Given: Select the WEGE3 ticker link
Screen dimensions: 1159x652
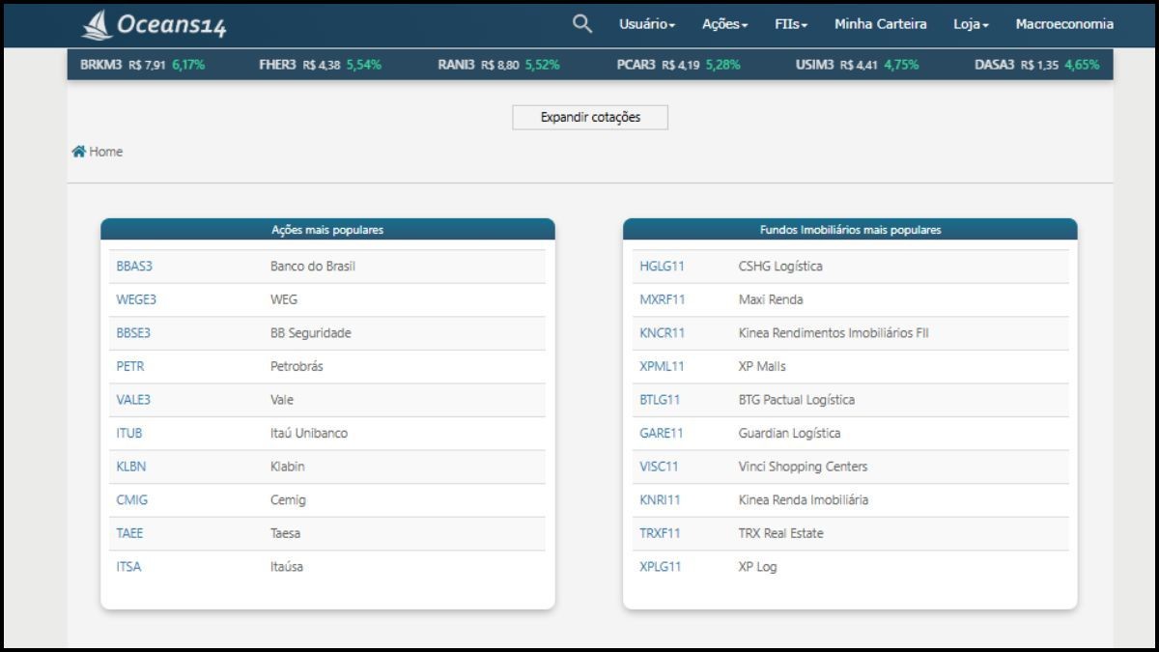Looking at the screenshot, I should 136,299.
